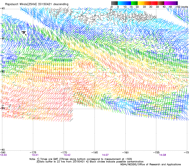Click the '>50 knots' legend label
The image size is (189, 166).
point(182,7)
